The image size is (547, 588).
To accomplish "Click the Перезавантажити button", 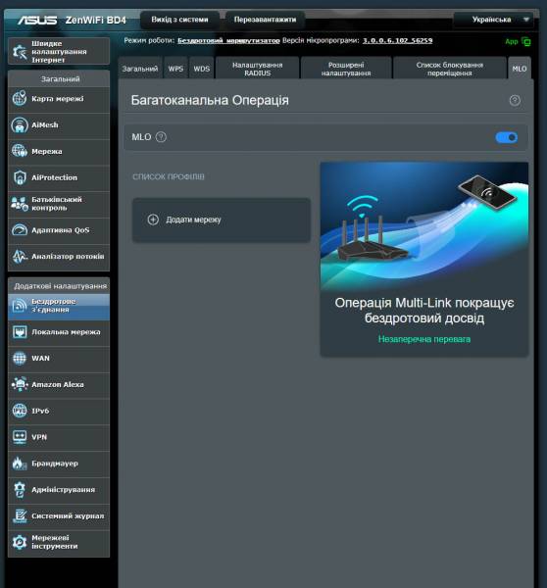I will coord(265,20).
